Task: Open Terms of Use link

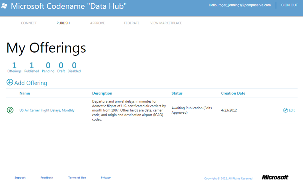Action: (77, 178)
